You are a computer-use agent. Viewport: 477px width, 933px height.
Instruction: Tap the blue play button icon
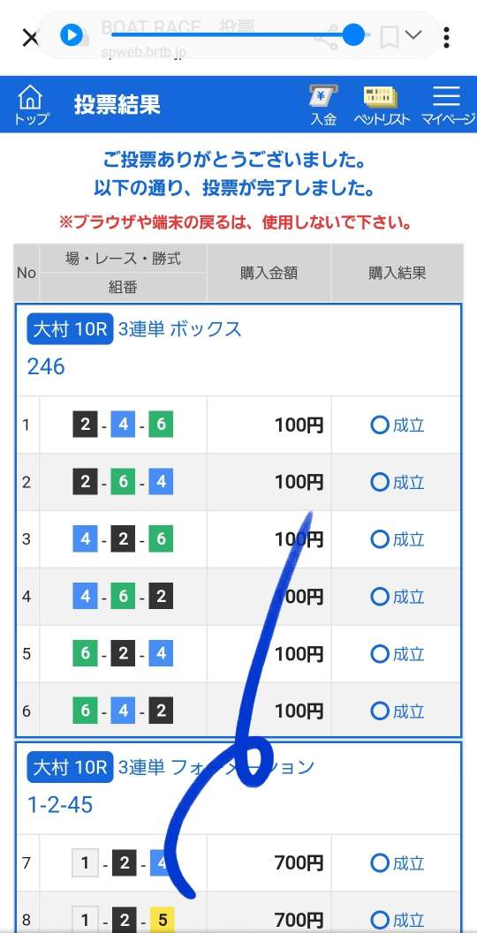click(x=71, y=35)
